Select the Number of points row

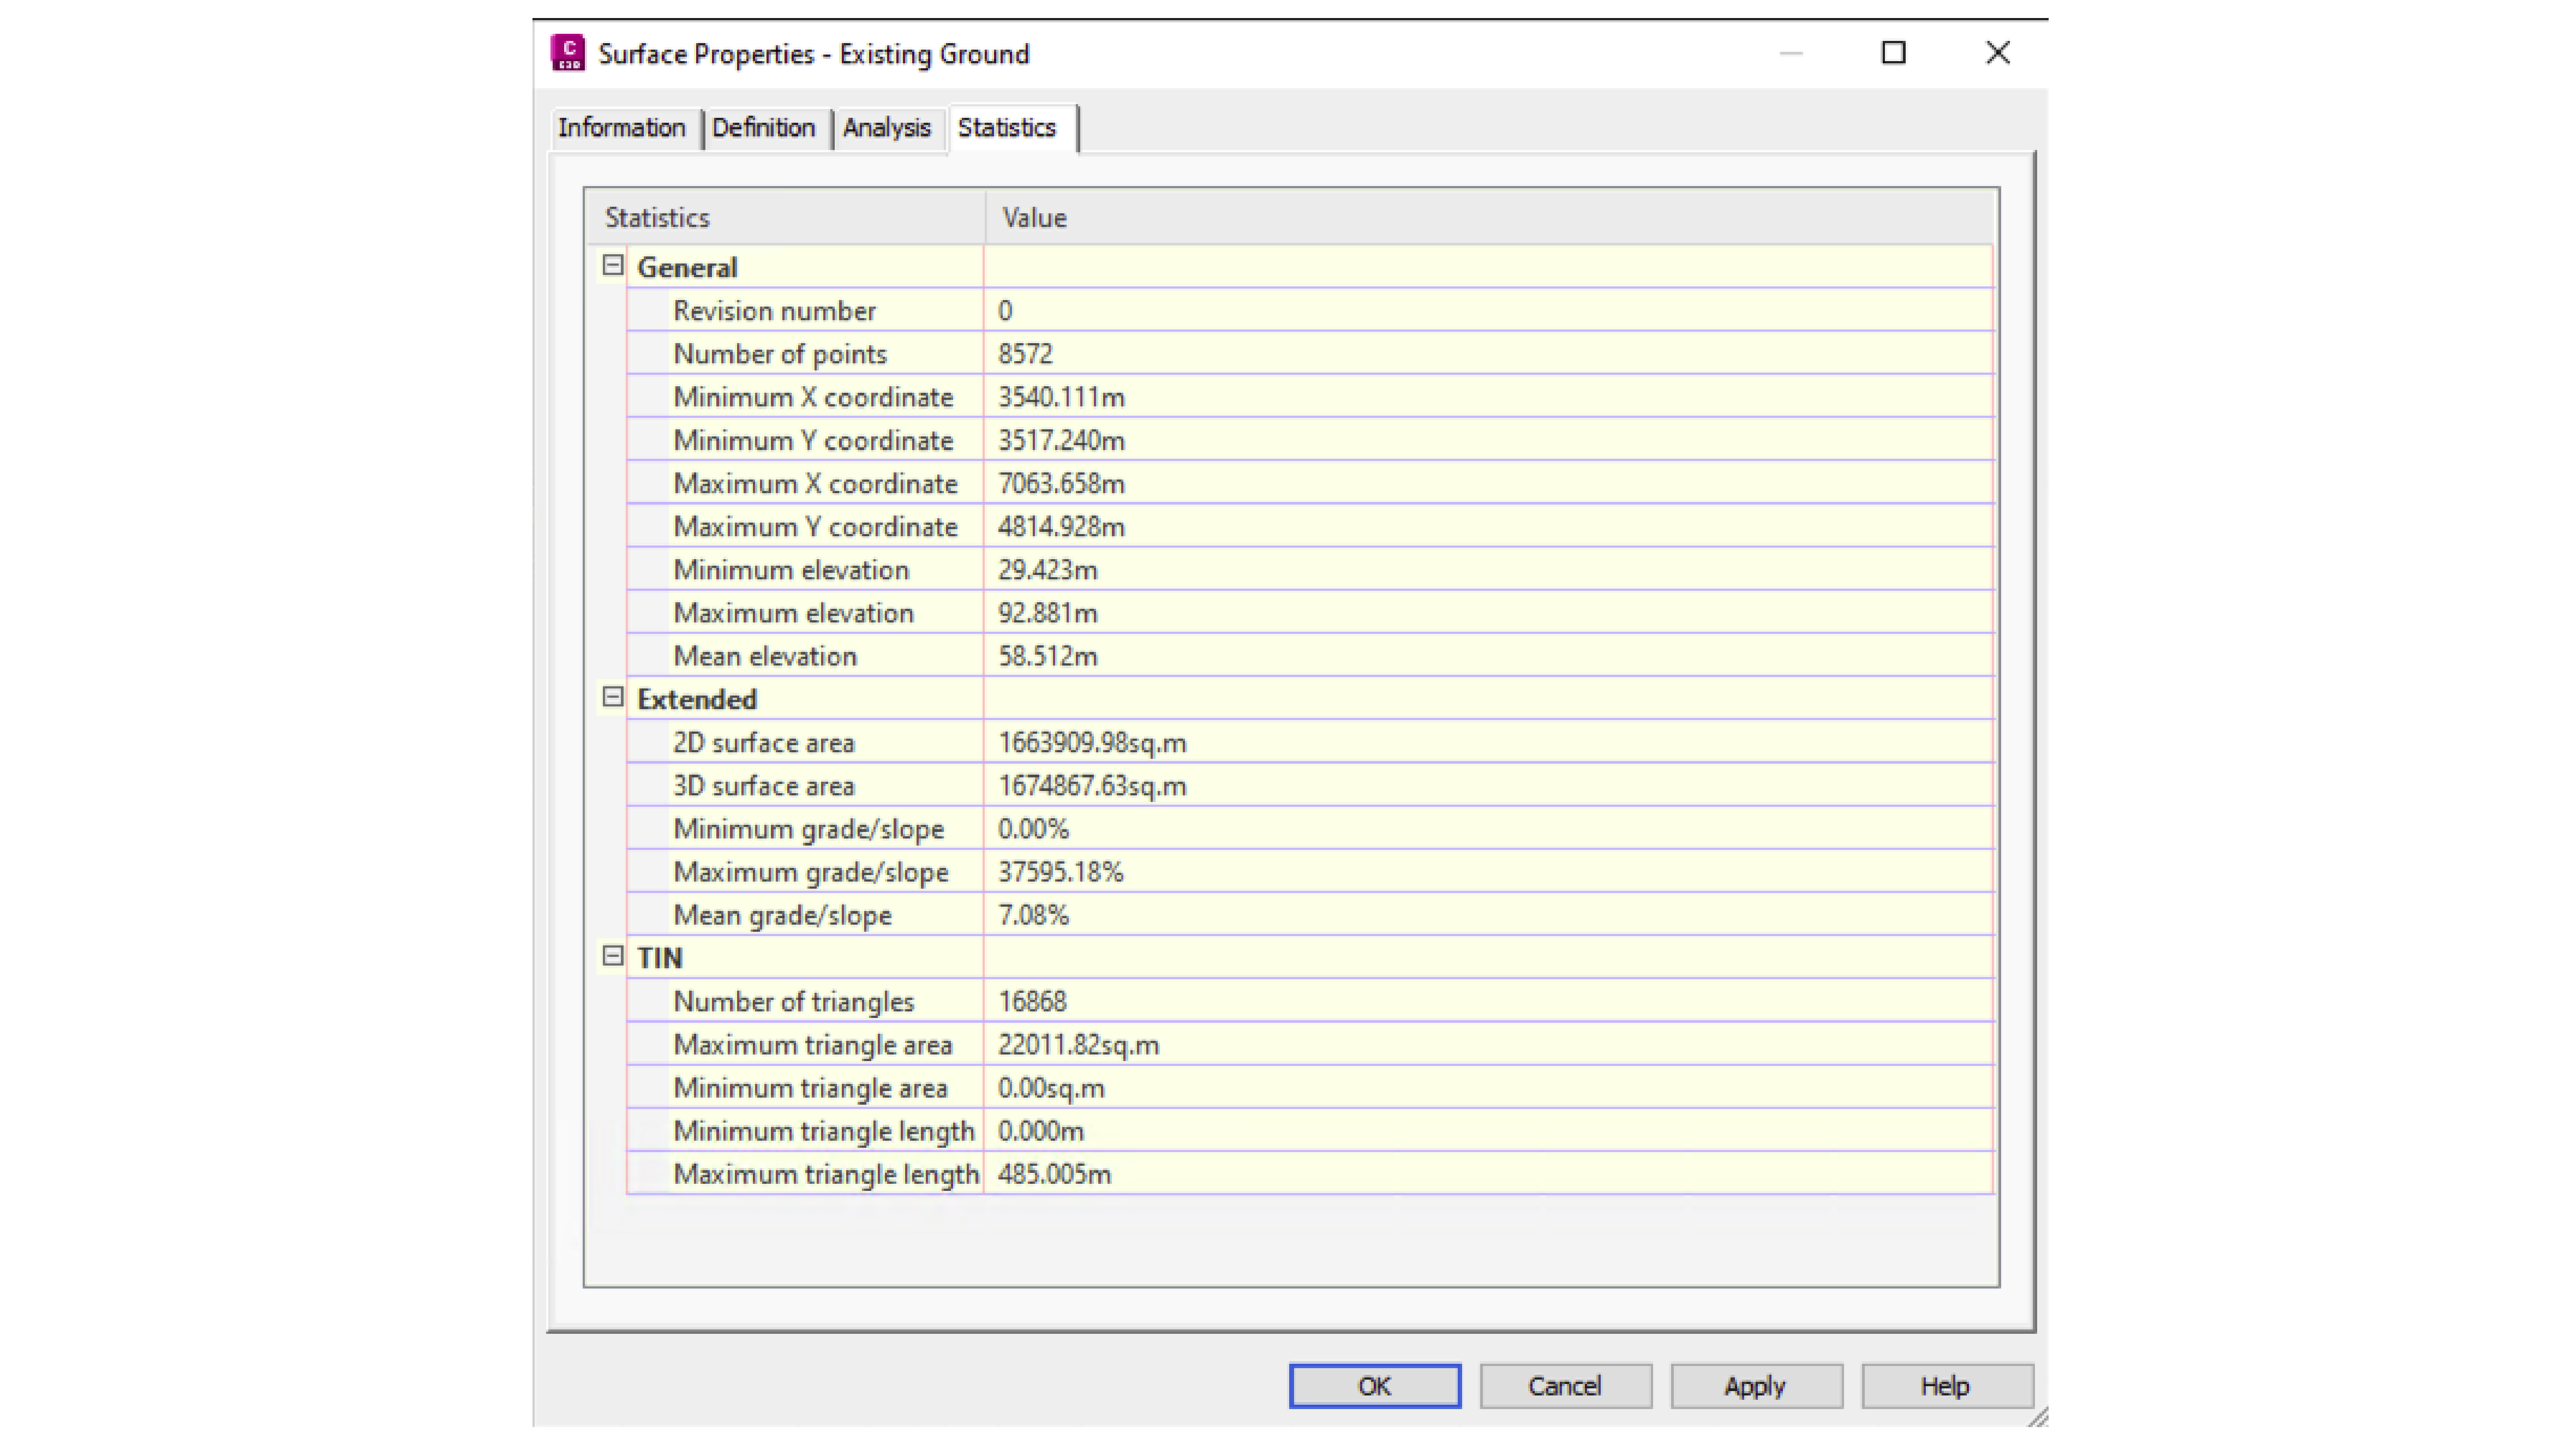click(x=780, y=354)
